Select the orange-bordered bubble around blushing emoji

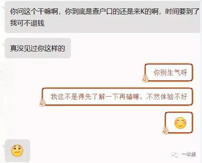[x=179, y=123]
